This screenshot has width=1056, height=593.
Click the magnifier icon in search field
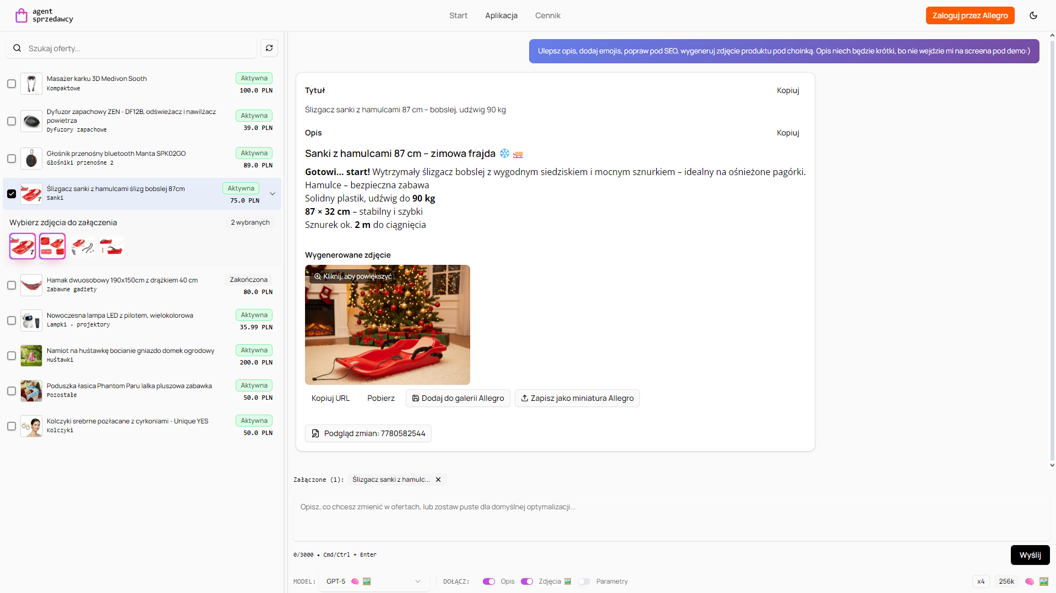pos(17,48)
